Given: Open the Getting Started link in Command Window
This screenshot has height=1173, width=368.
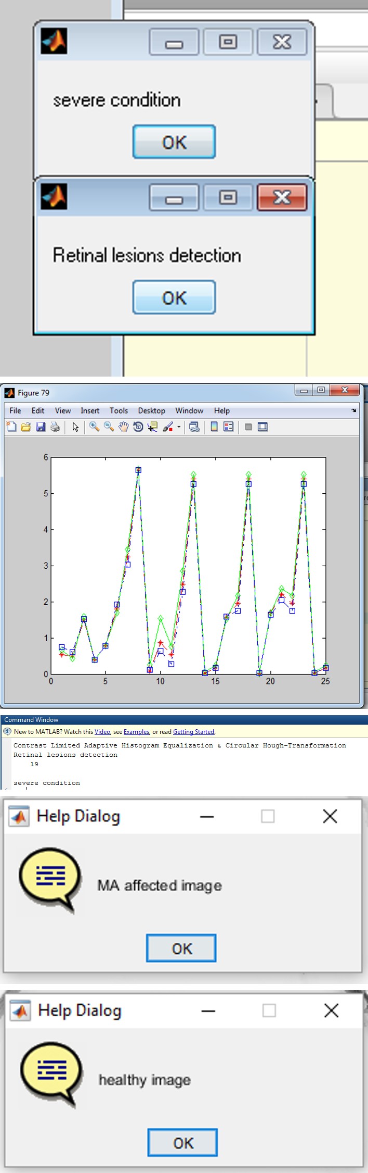Looking at the screenshot, I should (x=194, y=732).
